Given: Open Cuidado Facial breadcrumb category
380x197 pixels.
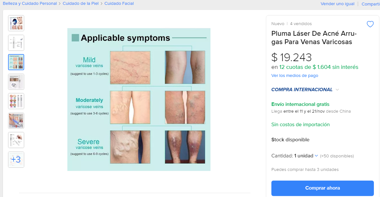Looking at the screenshot, I should pyautogui.click(x=119, y=4).
